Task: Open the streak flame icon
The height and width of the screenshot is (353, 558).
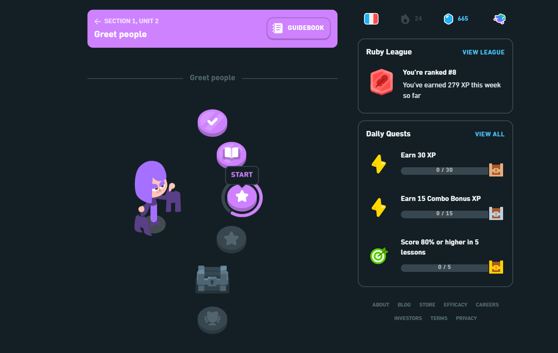Action: click(405, 19)
